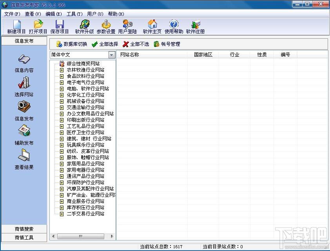
Task: Switch to the 商情搜索 panel
Action: [x=24, y=229]
